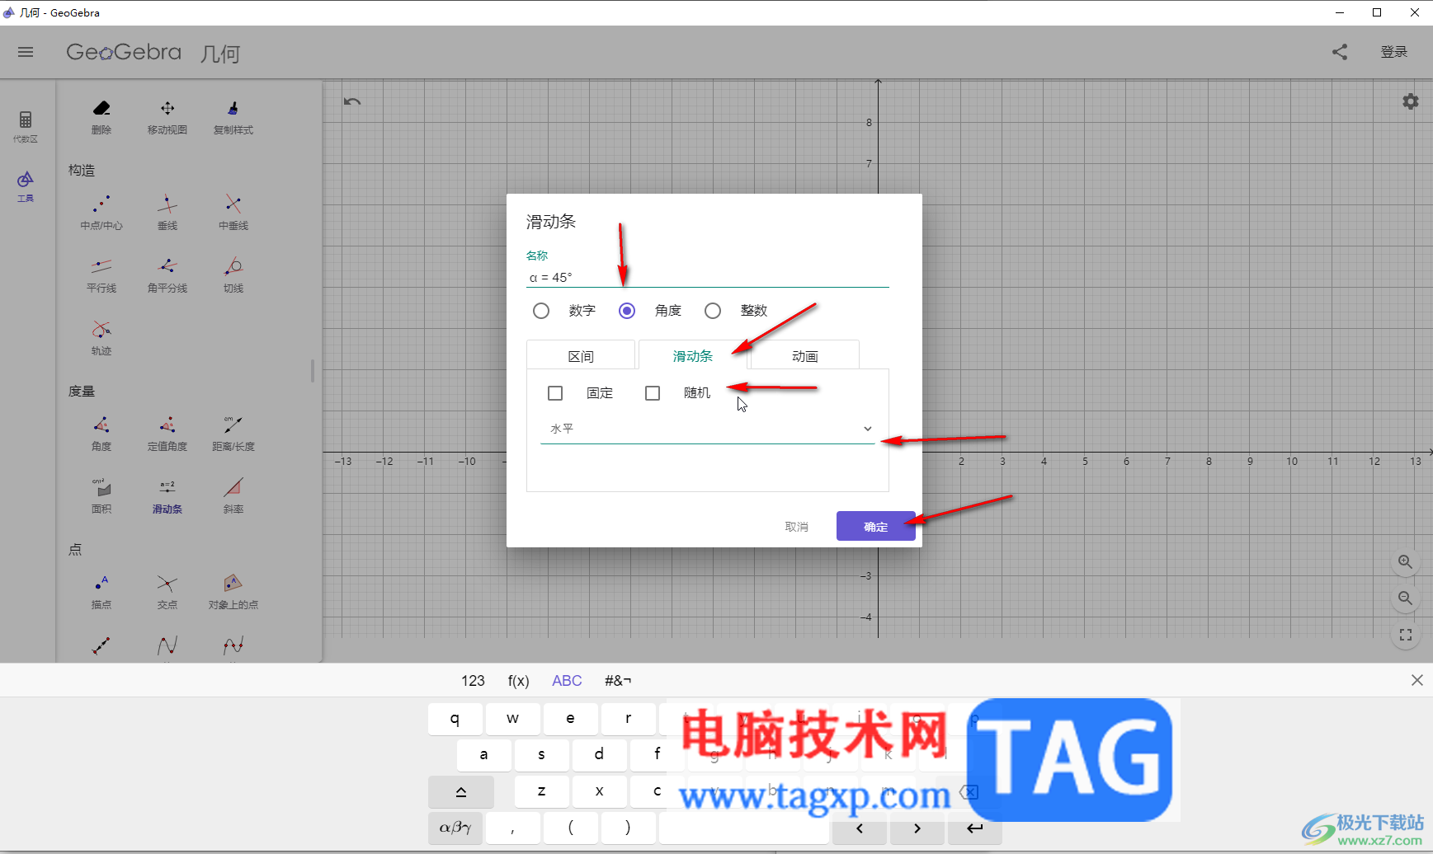Open the Tools (工具) panel

[x=26, y=186]
